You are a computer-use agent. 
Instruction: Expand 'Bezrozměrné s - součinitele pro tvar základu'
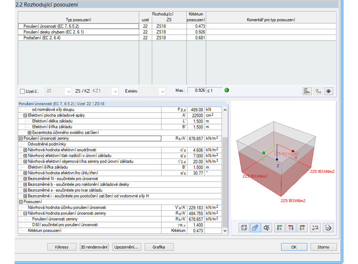pos(25,190)
